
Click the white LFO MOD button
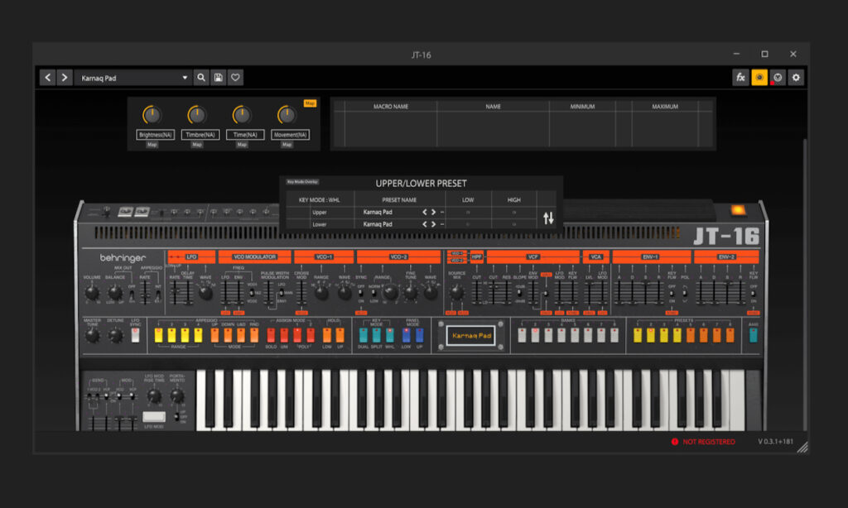154,417
